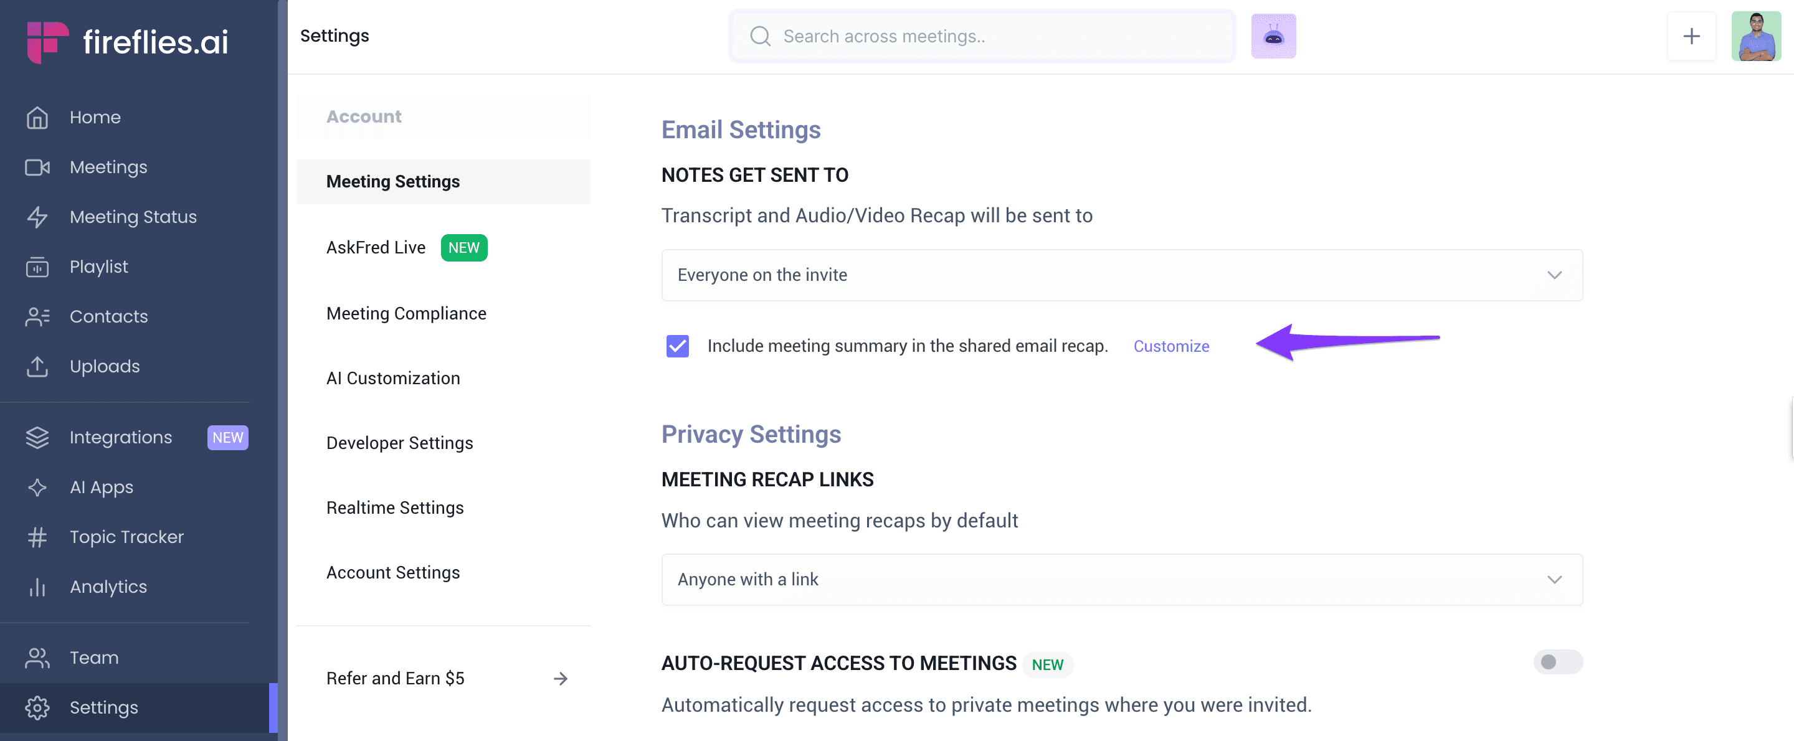1794x741 pixels.
Task: Open the Team page
Action: click(x=94, y=658)
